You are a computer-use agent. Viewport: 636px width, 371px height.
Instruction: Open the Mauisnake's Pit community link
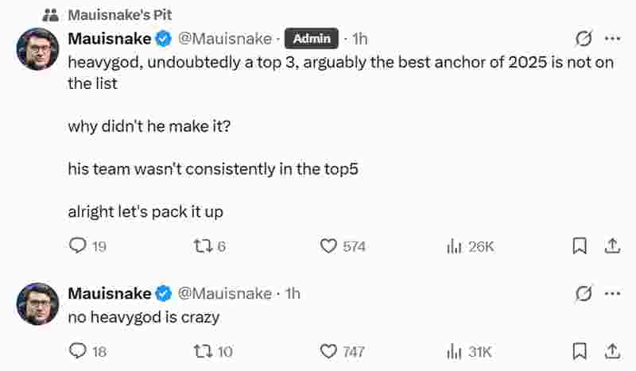coord(119,14)
